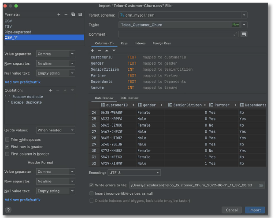Open Header Format Null value text dropdown
The height and width of the screenshot is (218, 274).
click(x=56, y=191)
